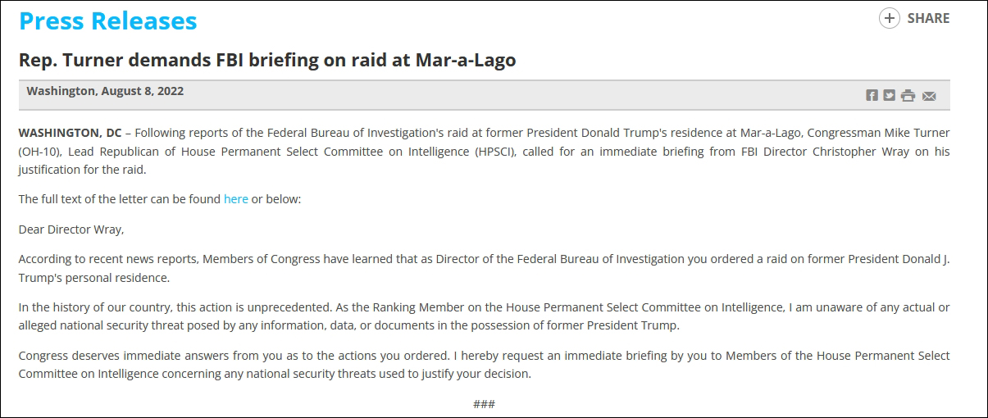Share the press release on Facebook
The width and height of the screenshot is (988, 418).
(872, 95)
